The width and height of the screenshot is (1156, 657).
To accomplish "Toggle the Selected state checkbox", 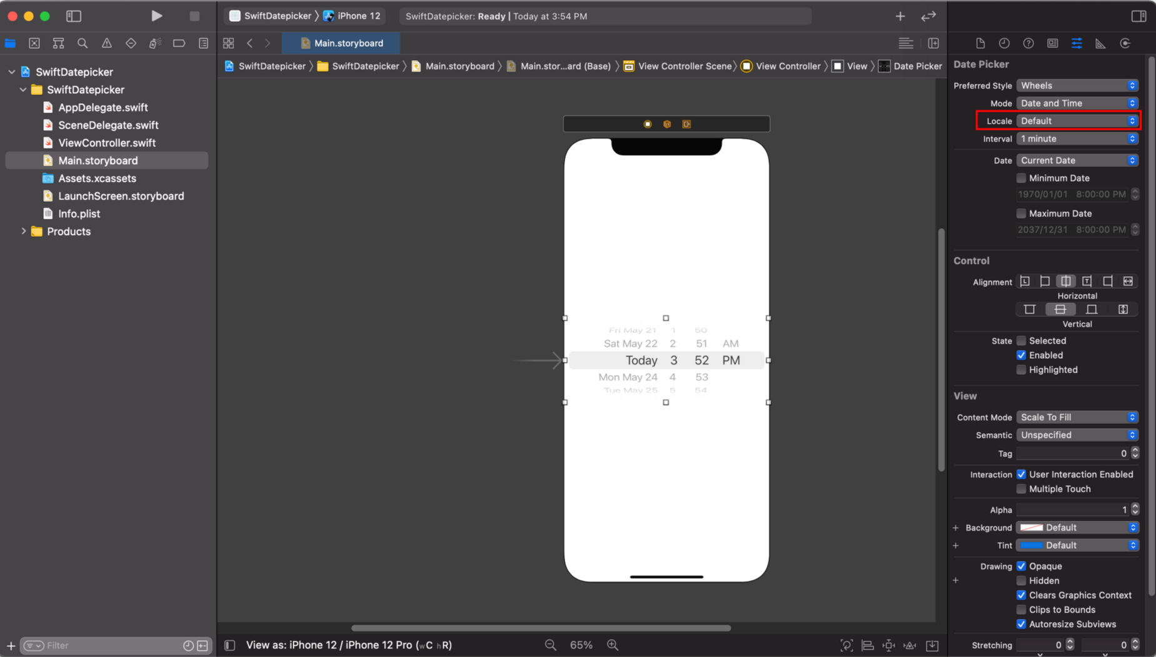I will (1022, 341).
